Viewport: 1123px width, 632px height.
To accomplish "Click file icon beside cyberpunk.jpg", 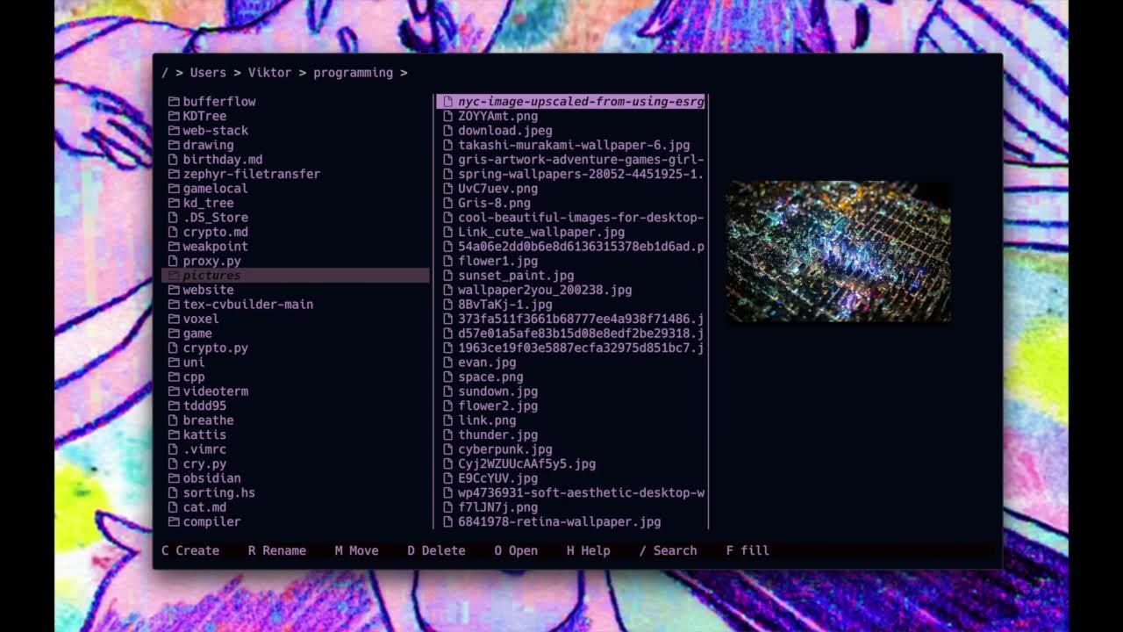I will coord(448,449).
